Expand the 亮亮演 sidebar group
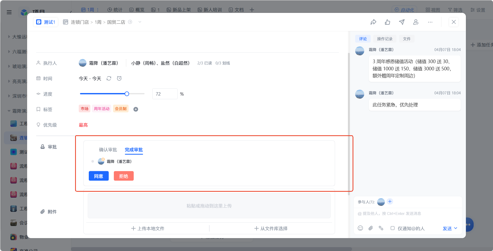 tap(9, 81)
